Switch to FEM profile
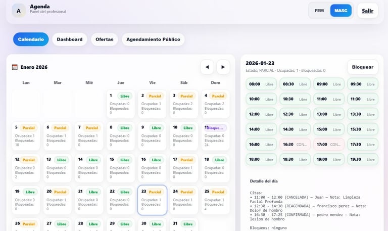 tap(319, 11)
